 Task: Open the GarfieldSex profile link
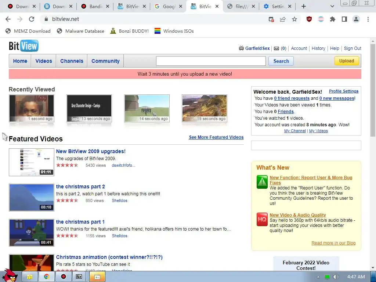pyautogui.click(x=257, y=48)
